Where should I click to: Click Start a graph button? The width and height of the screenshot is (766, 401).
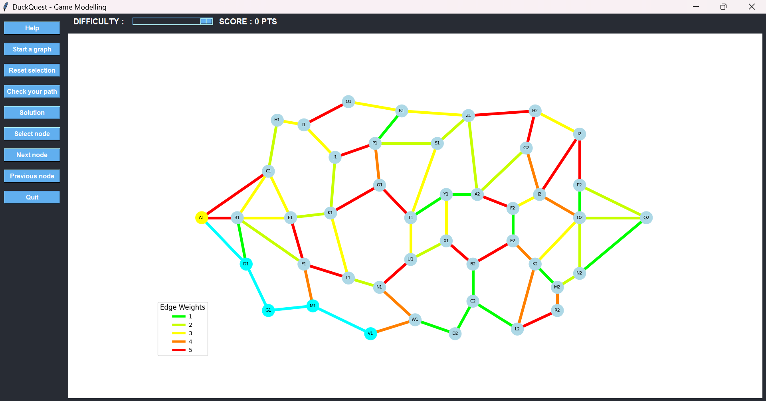pos(32,49)
